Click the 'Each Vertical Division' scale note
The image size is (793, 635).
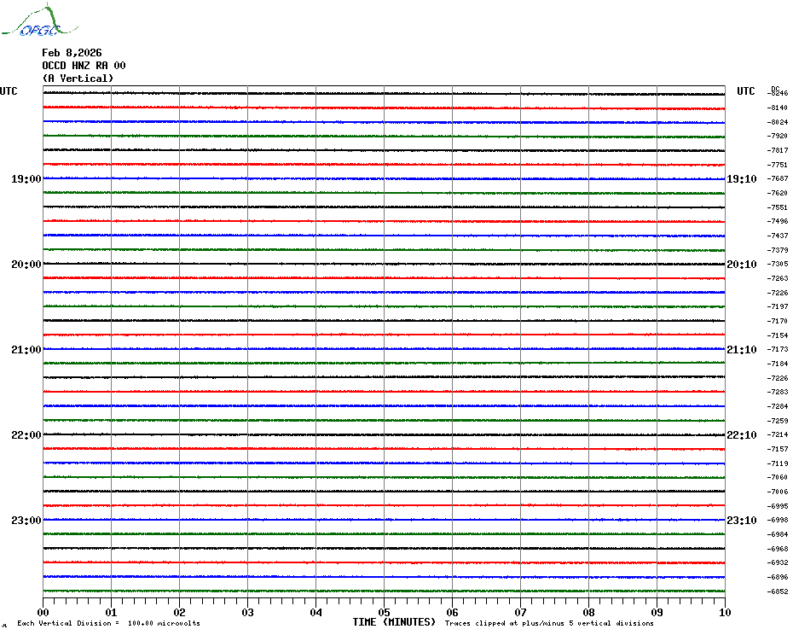[x=108, y=624]
